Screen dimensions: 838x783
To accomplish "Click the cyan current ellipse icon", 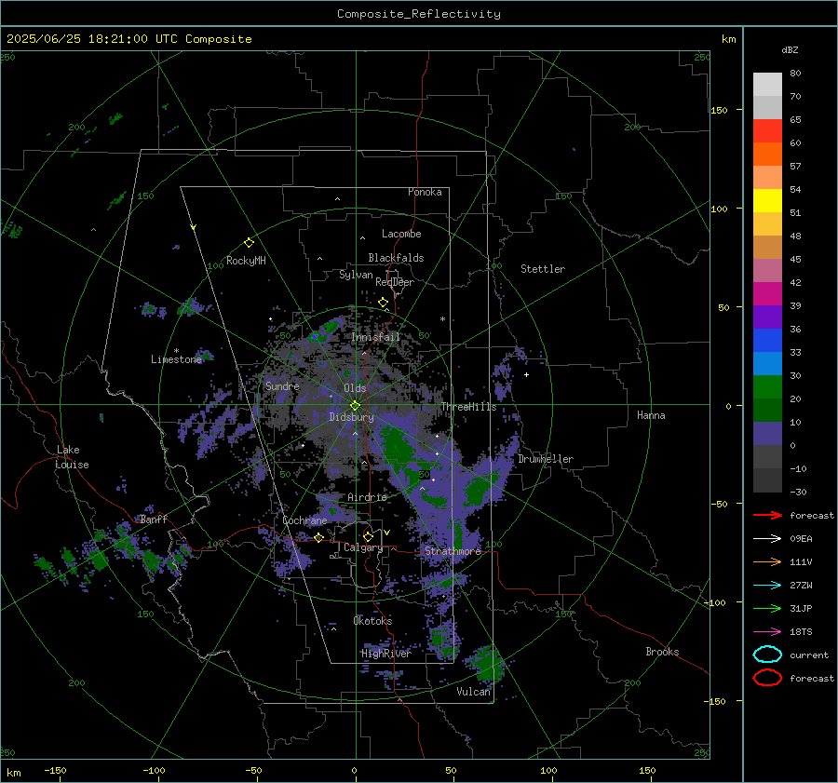I will (x=767, y=655).
